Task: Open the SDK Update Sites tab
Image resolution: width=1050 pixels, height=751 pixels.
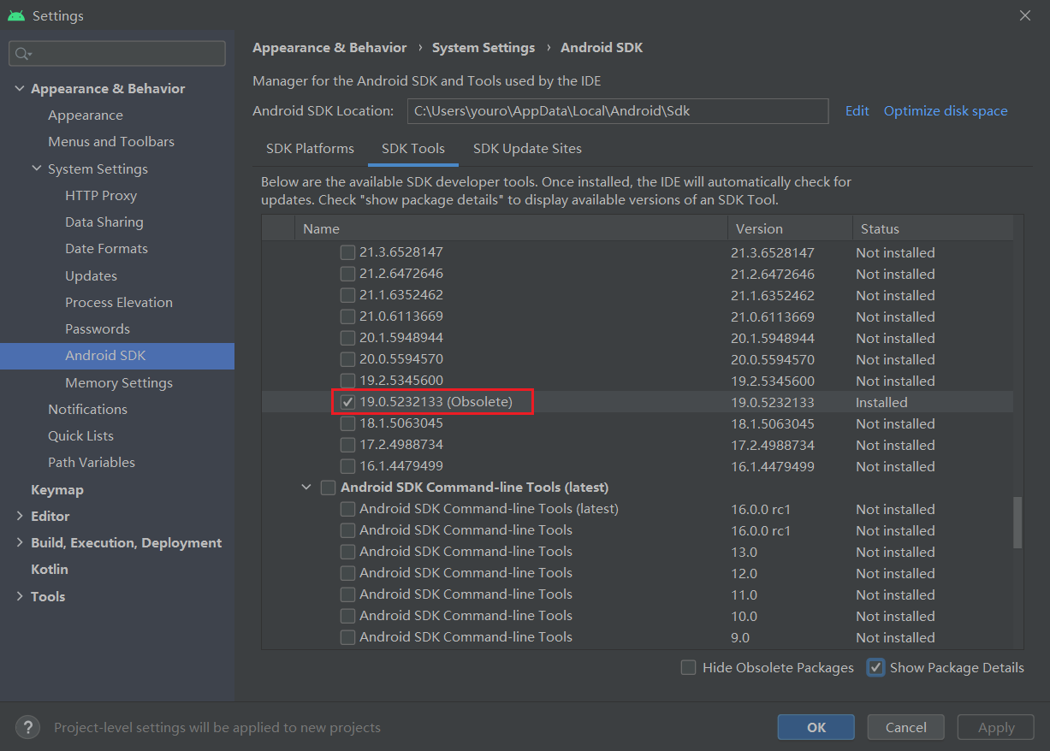Action: click(527, 149)
